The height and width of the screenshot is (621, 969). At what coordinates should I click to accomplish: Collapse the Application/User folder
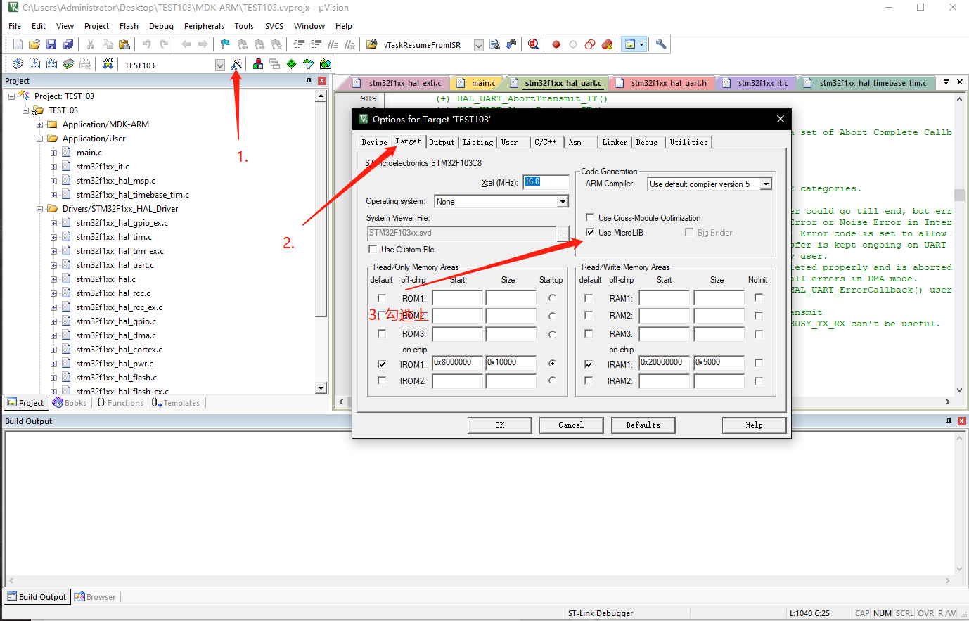click(x=40, y=139)
